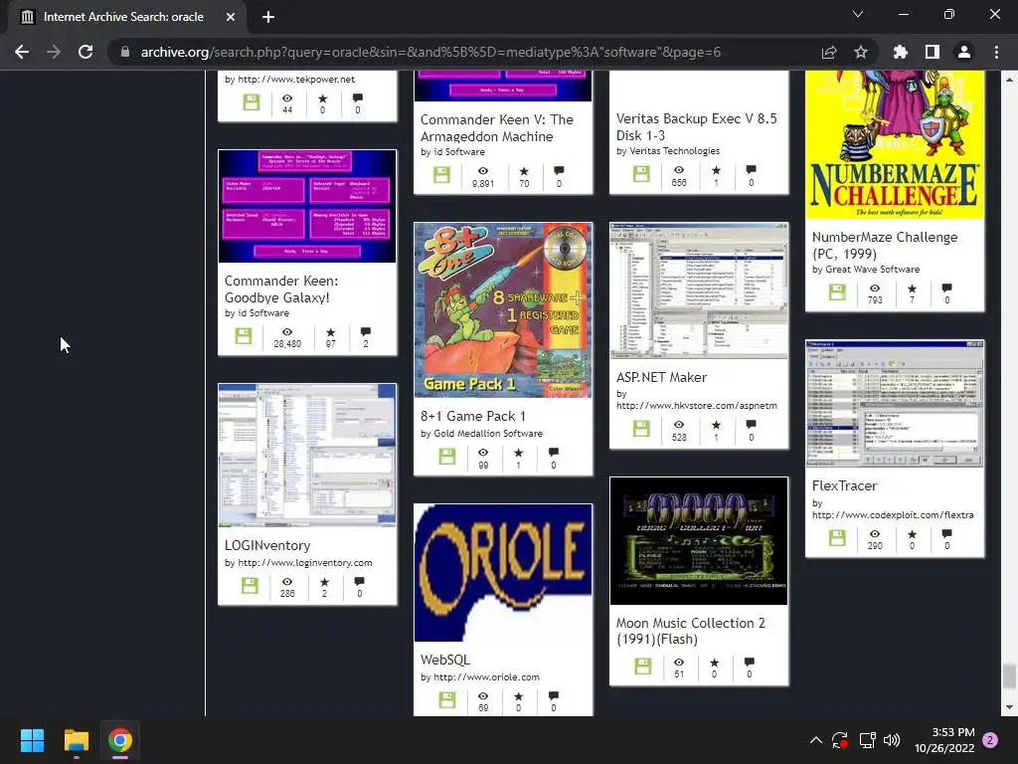Click the favorites star on NumberMaze Challenge
Viewport: 1018px width, 764px height.
913,288
